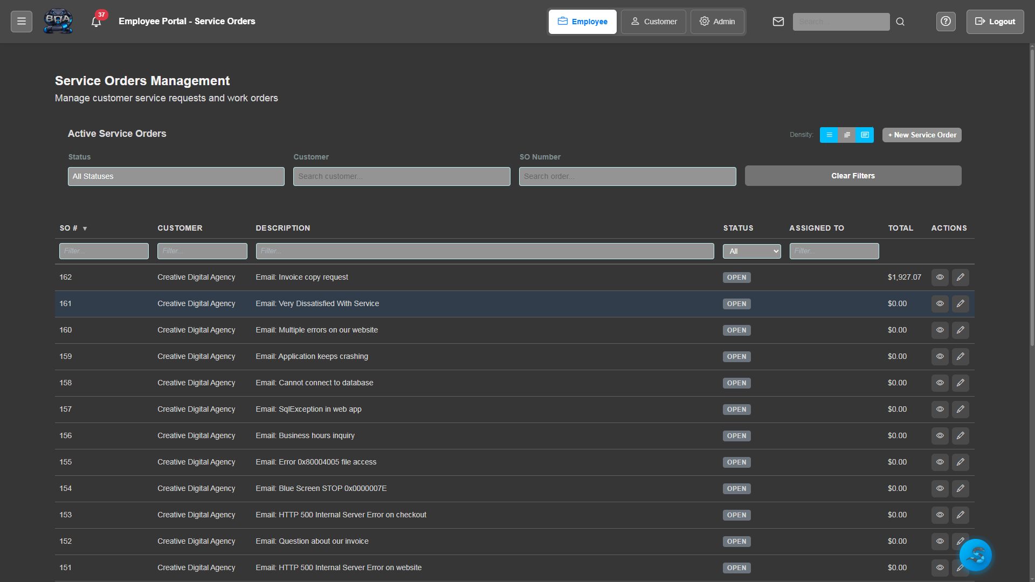Select the compact density view
Viewport: 1035px width, 582px height.
tap(829, 135)
